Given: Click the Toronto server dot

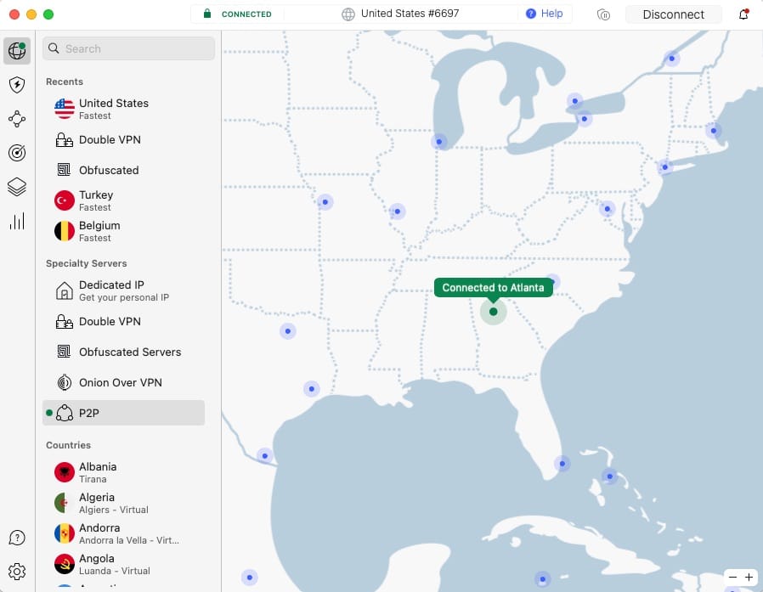Looking at the screenshot, I should (x=574, y=101).
